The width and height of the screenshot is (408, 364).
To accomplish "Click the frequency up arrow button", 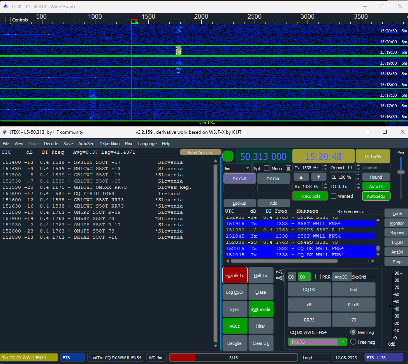I will click(301, 177).
